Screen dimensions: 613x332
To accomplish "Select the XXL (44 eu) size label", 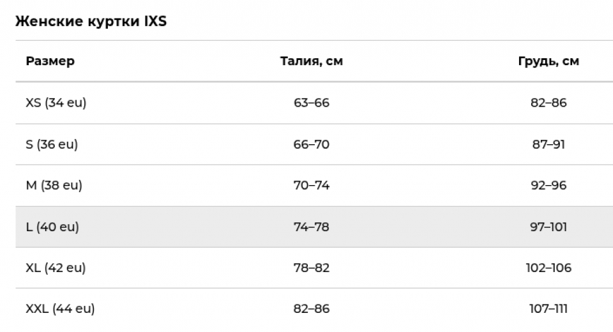I will tap(60, 309).
